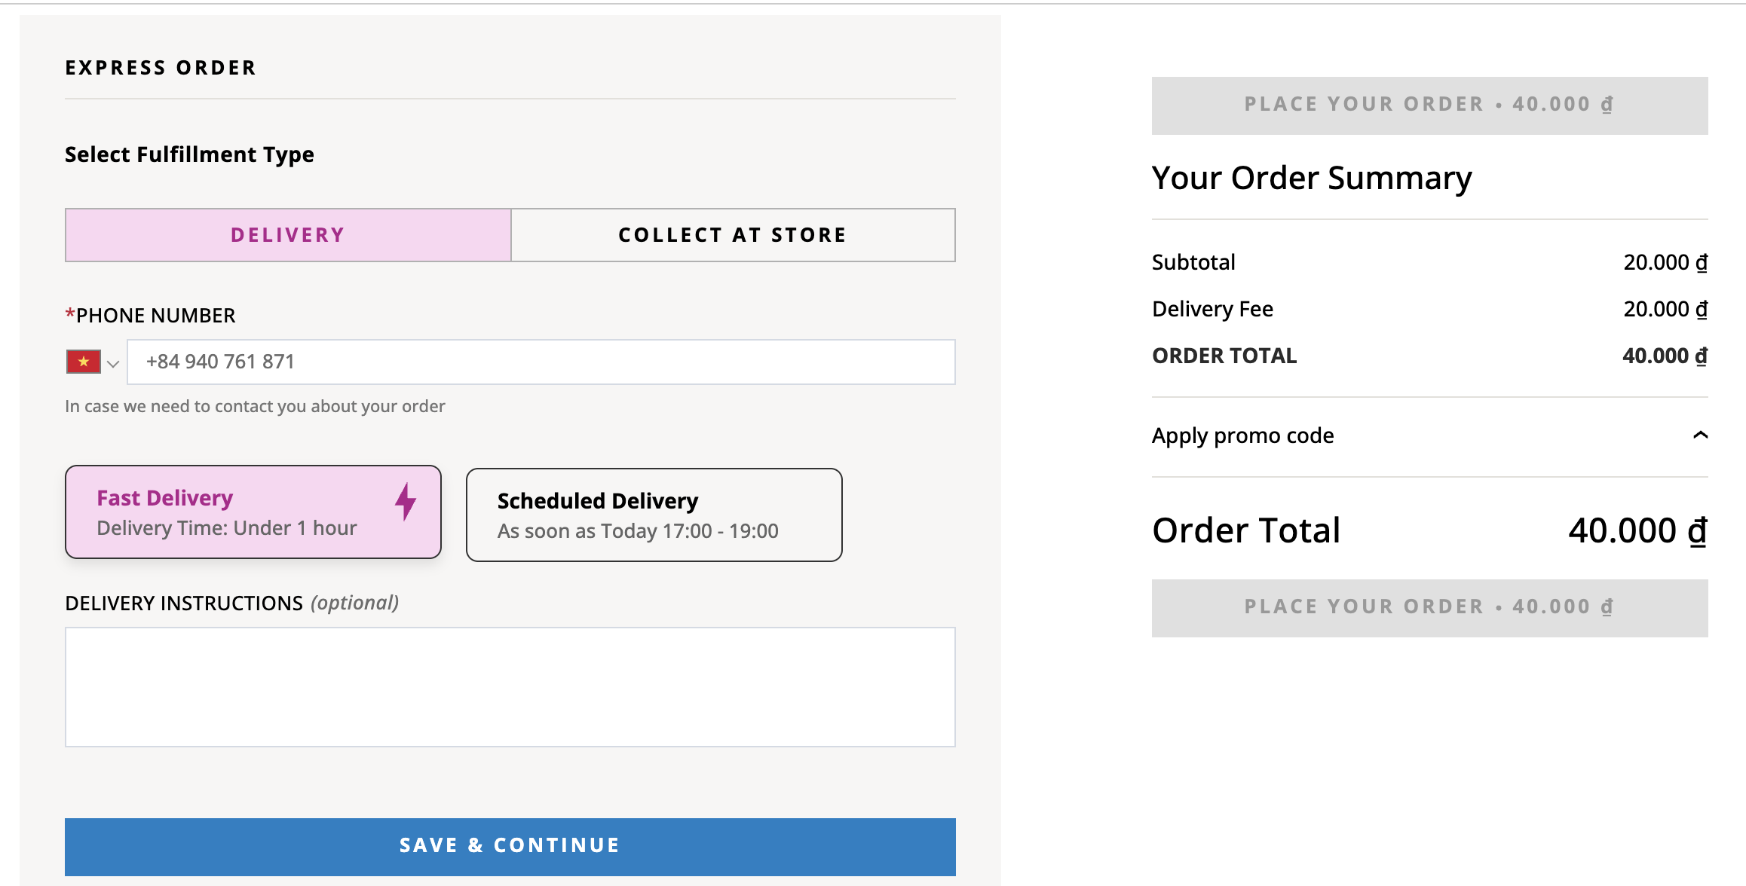Click the Express Order heading

point(161,68)
